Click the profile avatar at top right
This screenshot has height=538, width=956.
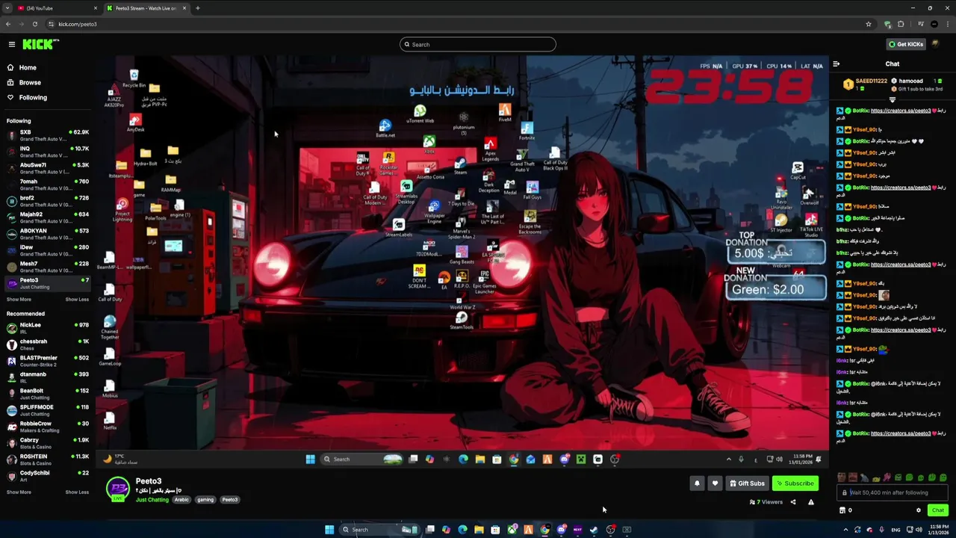click(937, 44)
